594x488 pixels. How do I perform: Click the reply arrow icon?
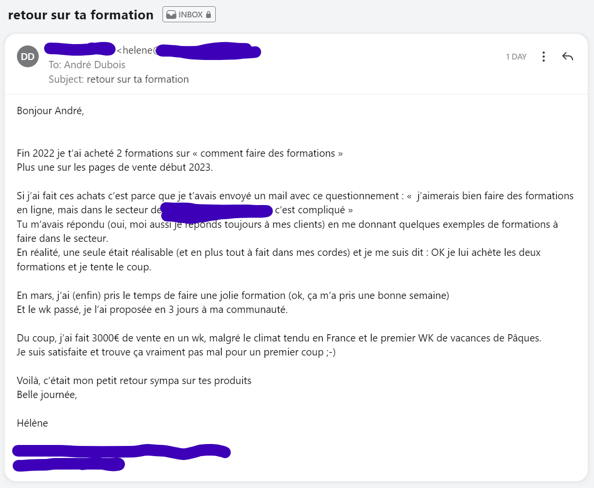point(567,57)
